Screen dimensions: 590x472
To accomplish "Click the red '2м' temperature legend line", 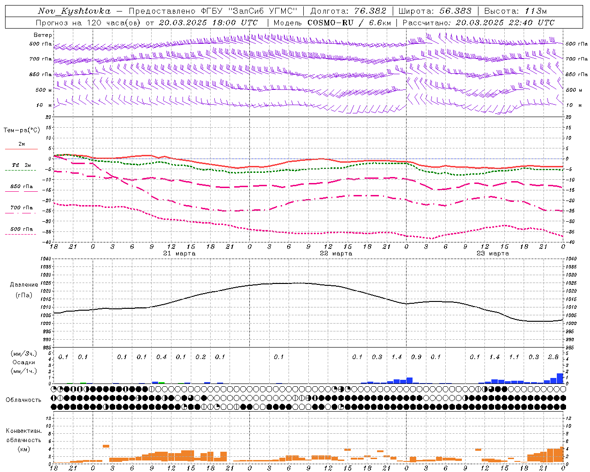I will [x=22, y=149].
